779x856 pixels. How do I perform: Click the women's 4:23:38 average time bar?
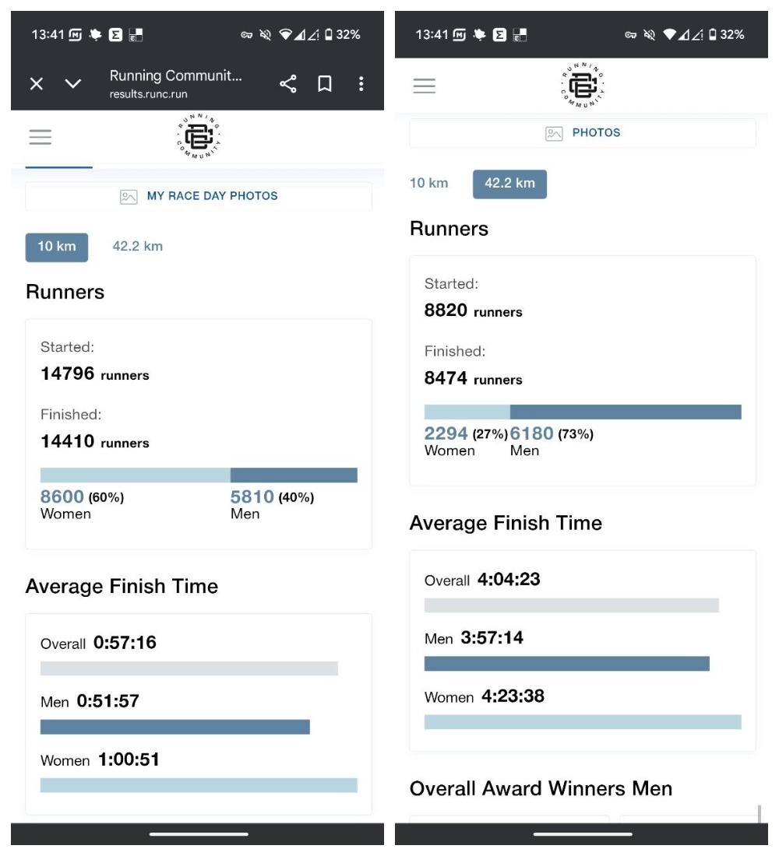583,721
